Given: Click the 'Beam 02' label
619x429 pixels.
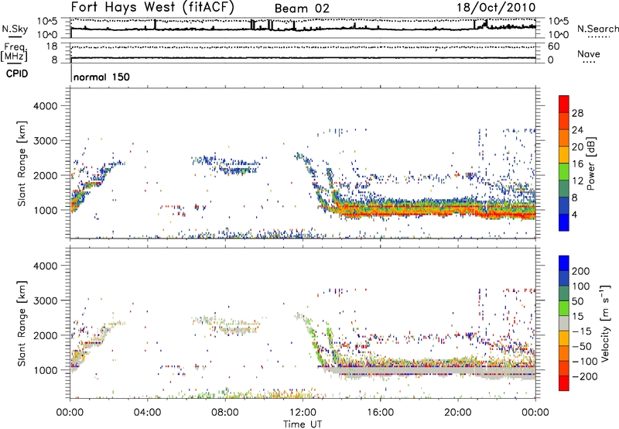Looking at the screenshot, I should coord(302,9).
